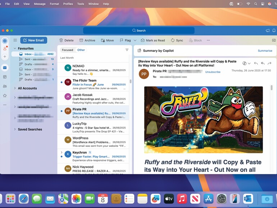This screenshot has width=277, height=208.
Task: Click the reading pane scrollbar
Action: [x=272, y=87]
